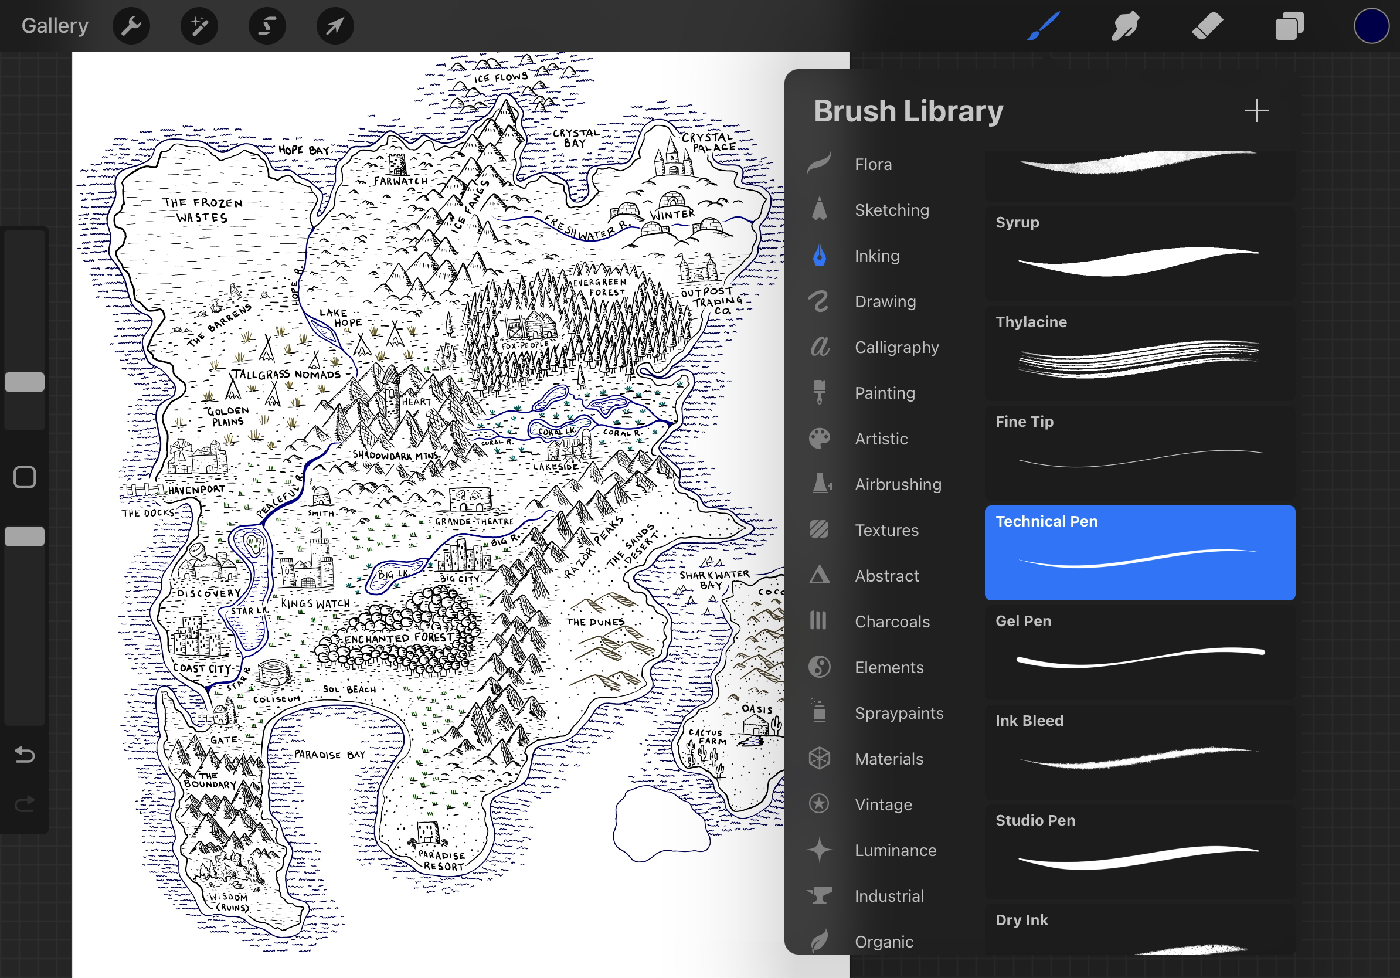The height and width of the screenshot is (978, 1400).
Task: Activate the Transform arrow tool
Action: (x=335, y=26)
